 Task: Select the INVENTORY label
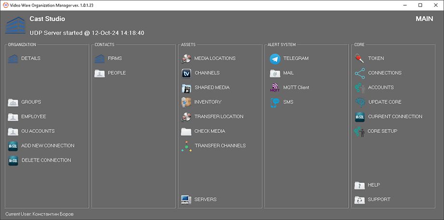[x=208, y=102]
